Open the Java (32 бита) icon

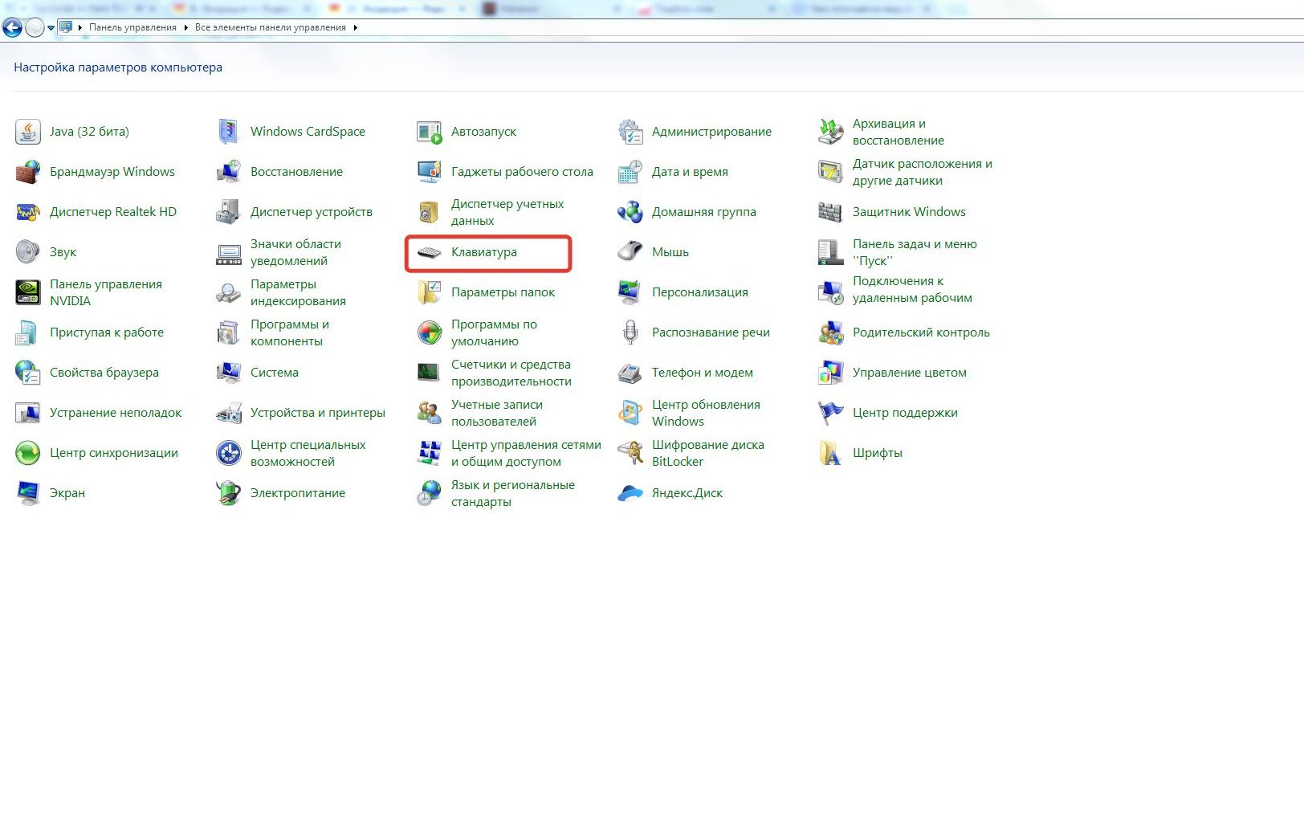28,132
